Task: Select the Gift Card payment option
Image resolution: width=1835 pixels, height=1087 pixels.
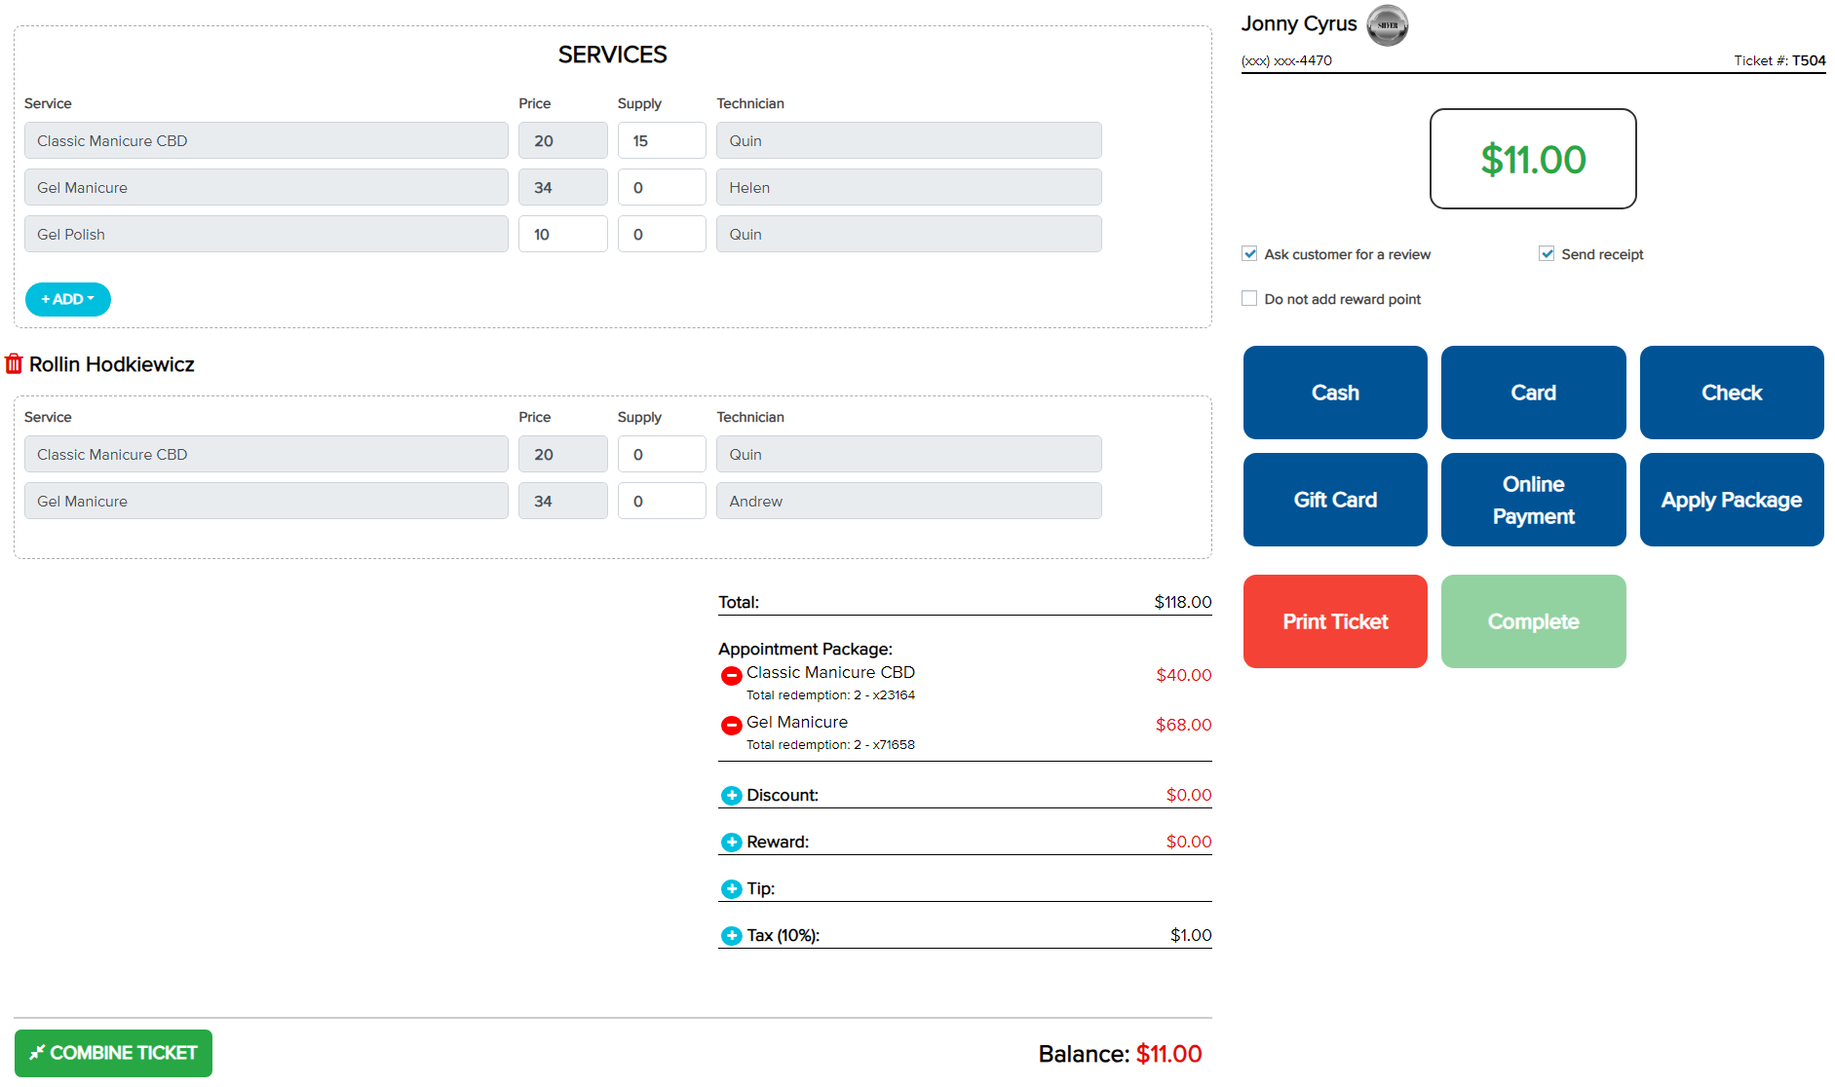Action: 1334,500
